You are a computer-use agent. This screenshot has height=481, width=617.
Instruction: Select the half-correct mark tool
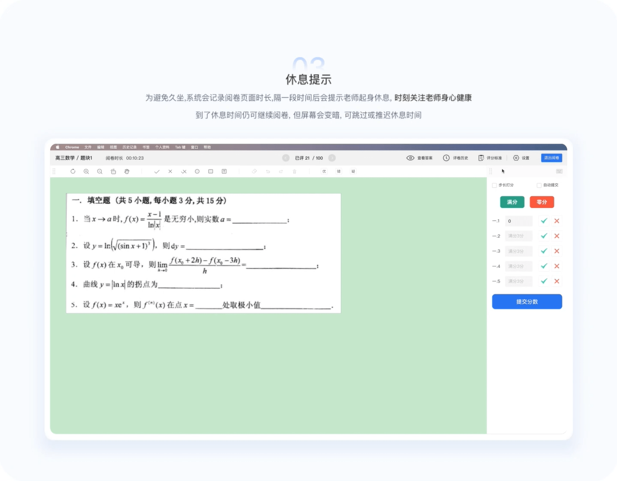[x=184, y=171]
